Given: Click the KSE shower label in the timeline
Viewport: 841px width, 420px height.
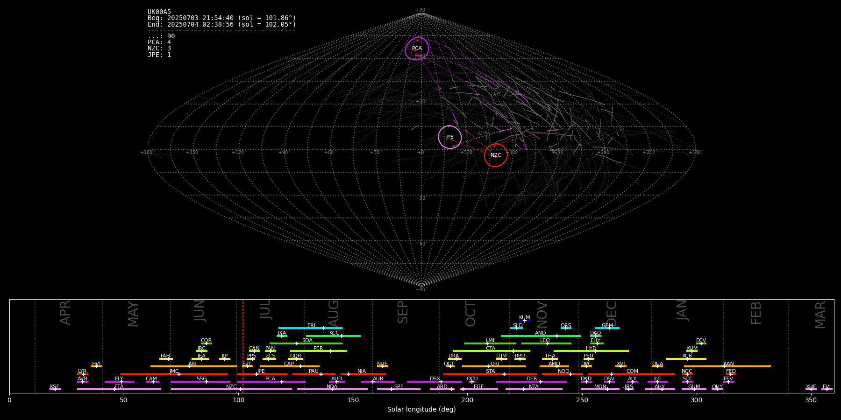Looking at the screenshot, I should pos(55,387).
